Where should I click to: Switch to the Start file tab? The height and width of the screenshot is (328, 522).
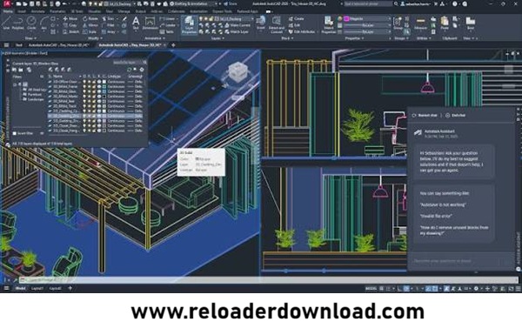(18, 45)
